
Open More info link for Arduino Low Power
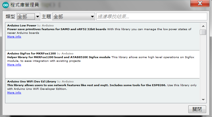click(x=14, y=37)
